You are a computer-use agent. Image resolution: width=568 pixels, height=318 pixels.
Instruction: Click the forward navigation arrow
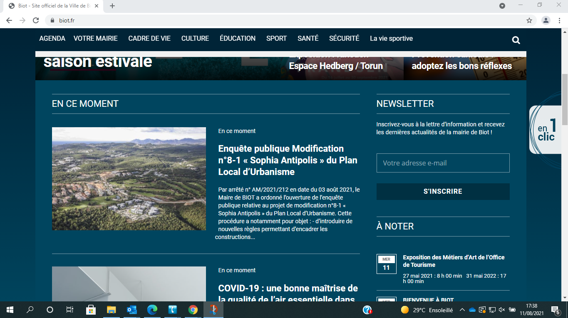click(22, 20)
